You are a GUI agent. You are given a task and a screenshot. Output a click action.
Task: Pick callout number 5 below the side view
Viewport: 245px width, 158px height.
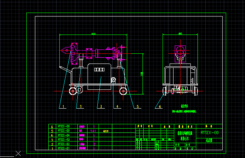[138, 106]
